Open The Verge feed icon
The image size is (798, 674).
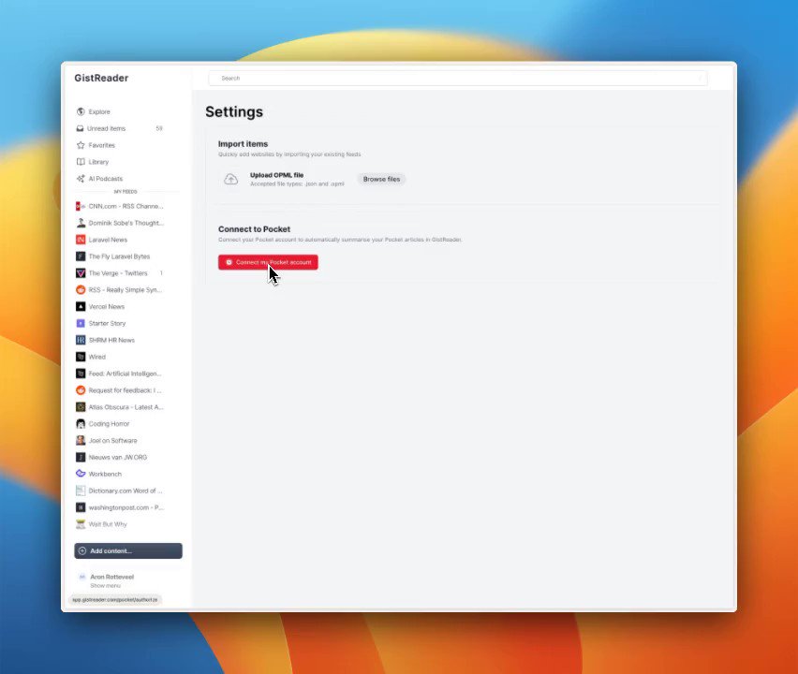coord(81,273)
